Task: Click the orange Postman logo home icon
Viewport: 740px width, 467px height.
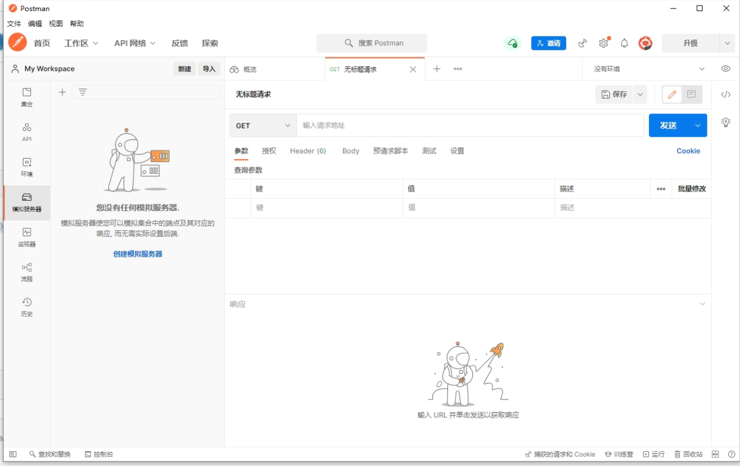Action: (17, 42)
